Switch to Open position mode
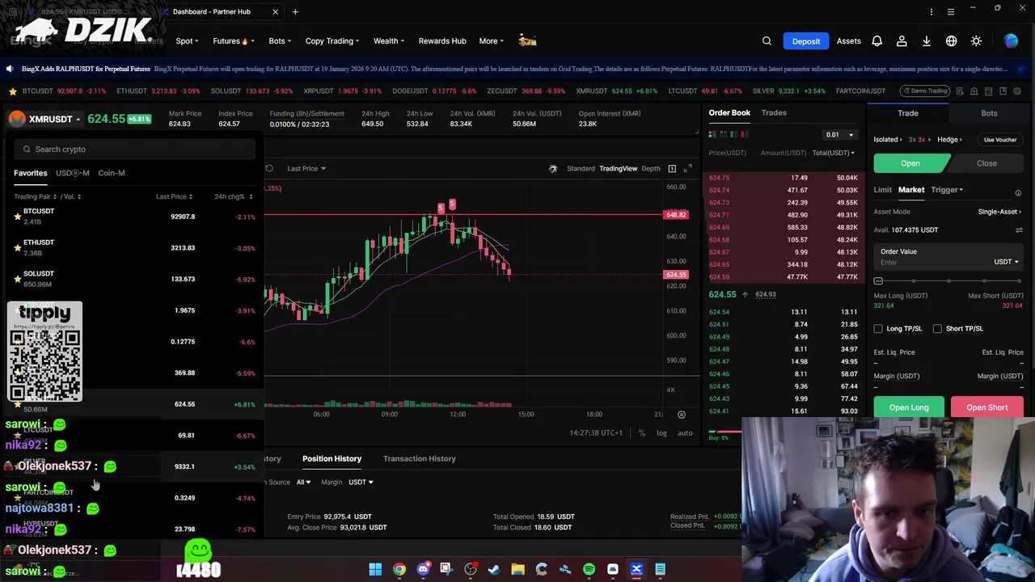The width and height of the screenshot is (1035, 582). click(x=910, y=163)
